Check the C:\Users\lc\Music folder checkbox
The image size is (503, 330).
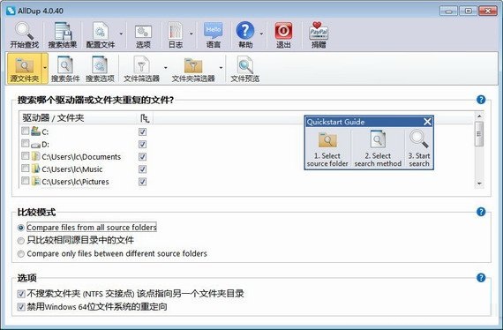[x=25, y=168]
